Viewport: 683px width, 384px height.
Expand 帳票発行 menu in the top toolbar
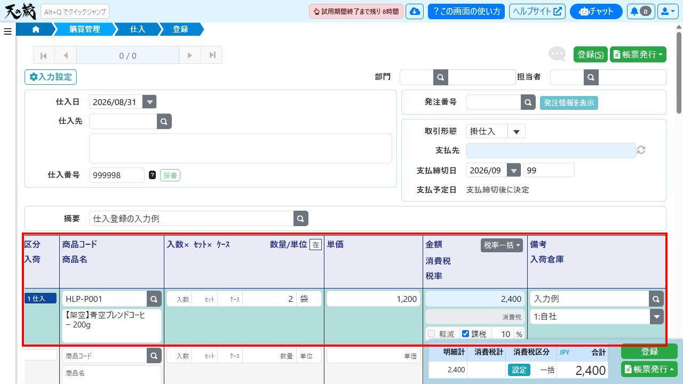click(x=638, y=54)
